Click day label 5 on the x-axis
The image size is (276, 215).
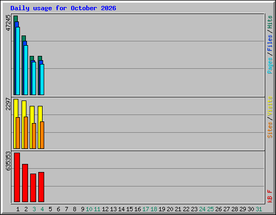click(50, 209)
